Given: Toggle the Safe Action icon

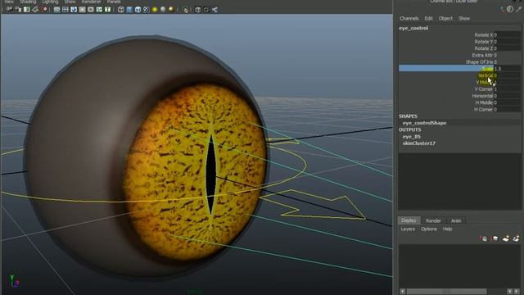Looking at the screenshot, I should pyautogui.click(x=99, y=10).
